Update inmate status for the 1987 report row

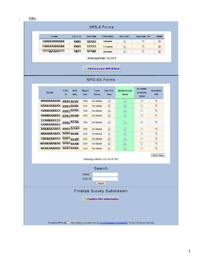pyautogui.click(x=125, y=106)
